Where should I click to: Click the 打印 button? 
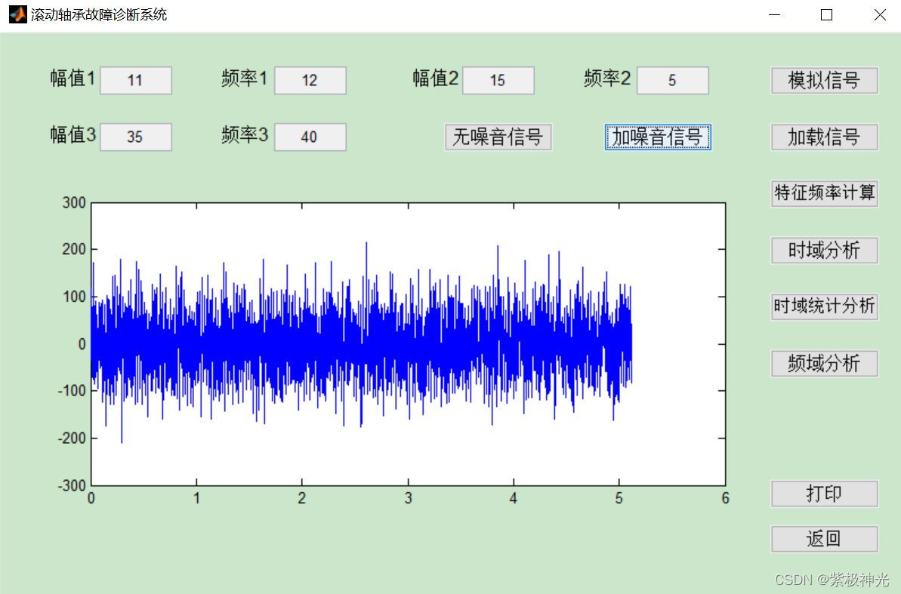pos(824,494)
